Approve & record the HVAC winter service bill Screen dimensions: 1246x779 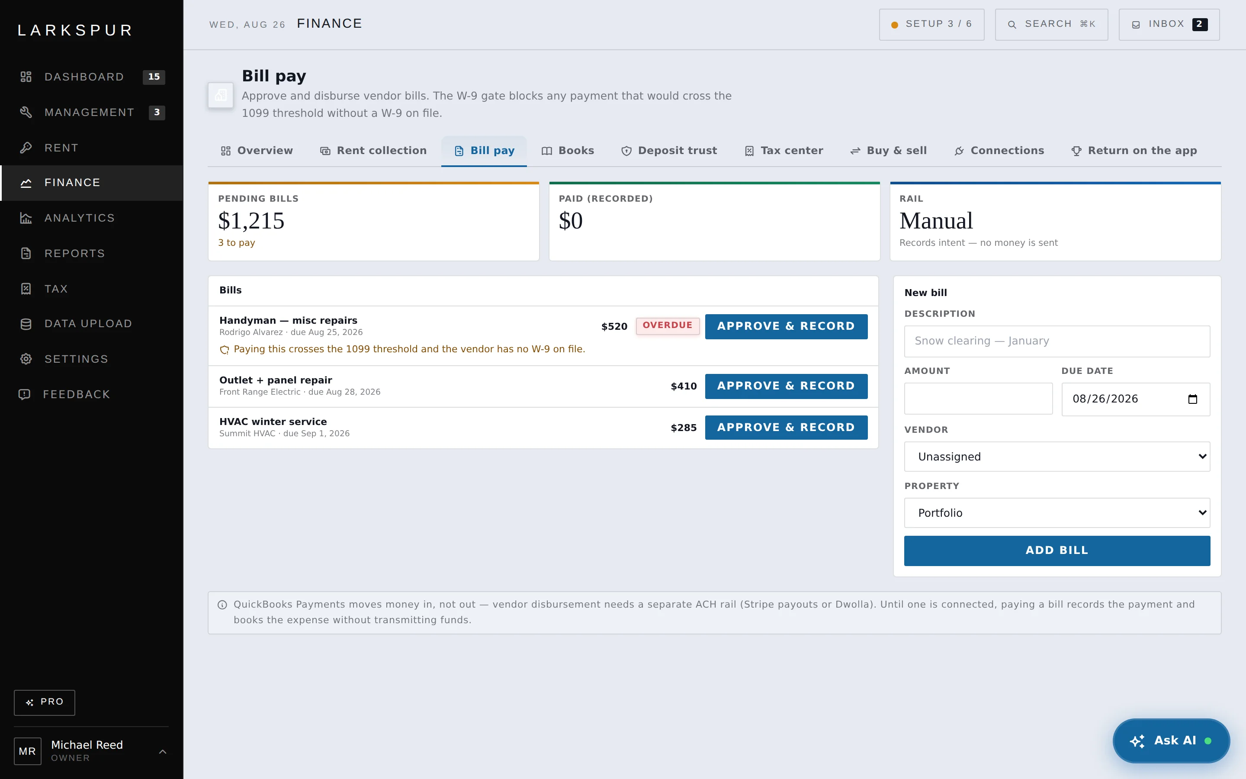(x=786, y=428)
